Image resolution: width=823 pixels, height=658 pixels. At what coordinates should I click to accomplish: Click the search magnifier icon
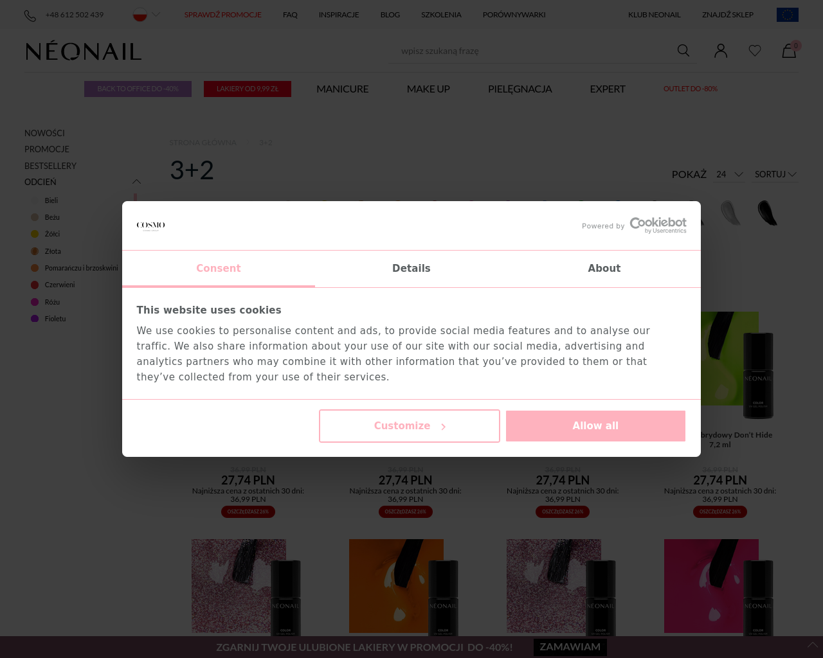coord(683,51)
